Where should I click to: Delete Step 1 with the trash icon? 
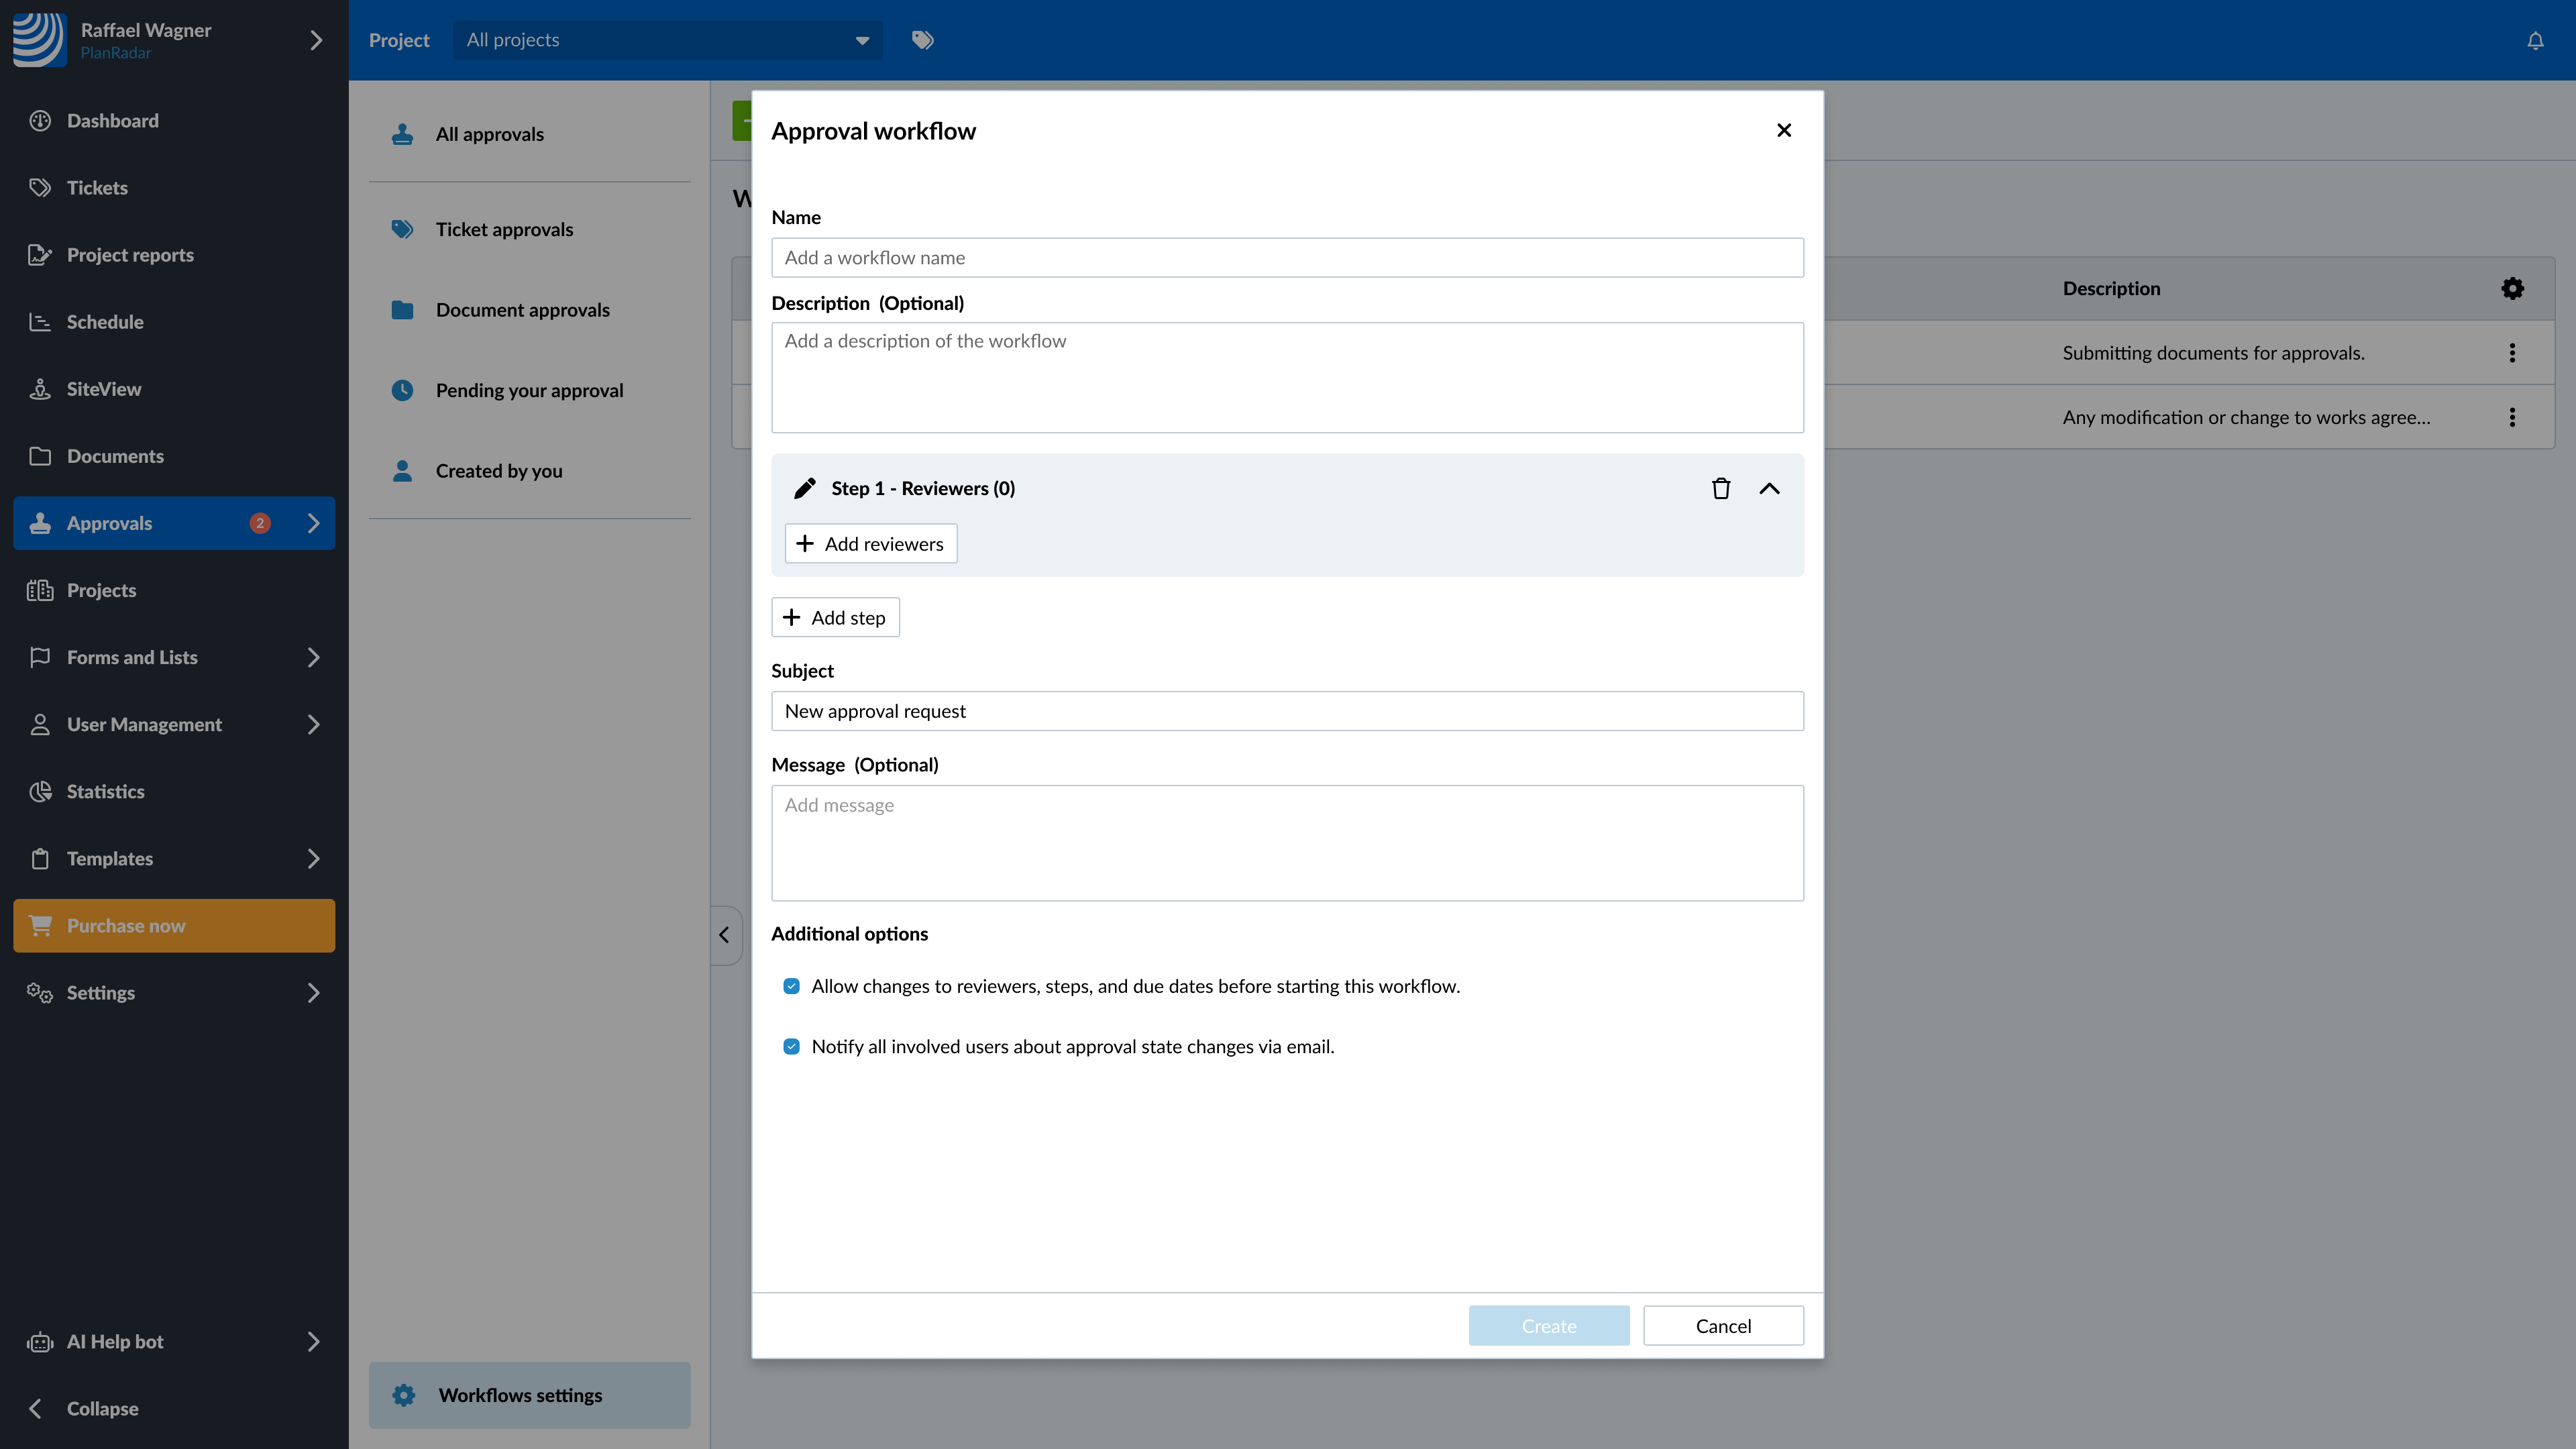[x=1720, y=488]
